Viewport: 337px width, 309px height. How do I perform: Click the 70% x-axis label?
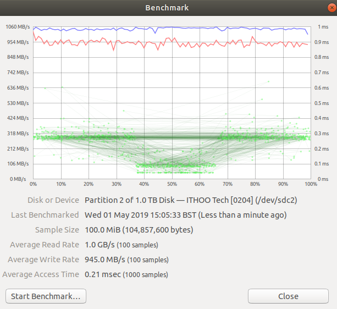[x=228, y=184]
